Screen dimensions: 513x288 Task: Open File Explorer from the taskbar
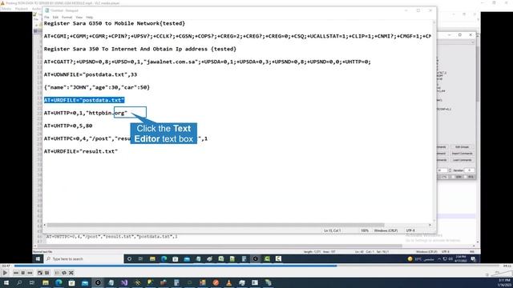point(46,282)
